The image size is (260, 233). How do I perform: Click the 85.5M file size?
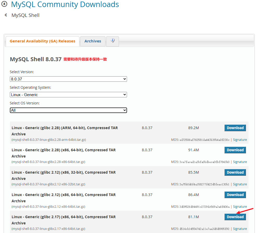pyautogui.click(x=193, y=172)
